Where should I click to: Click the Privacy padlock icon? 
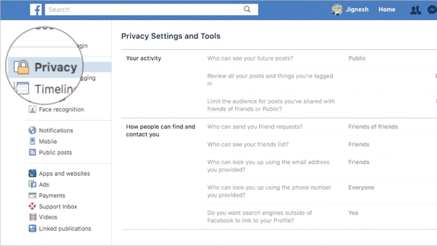(x=22, y=68)
